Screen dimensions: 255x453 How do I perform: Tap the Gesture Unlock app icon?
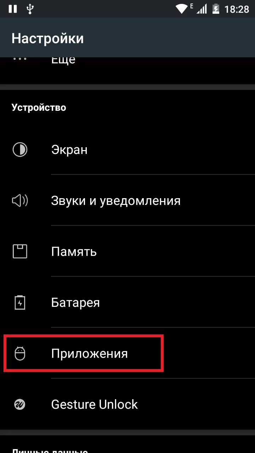pyautogui.click(x=20, y=404)
